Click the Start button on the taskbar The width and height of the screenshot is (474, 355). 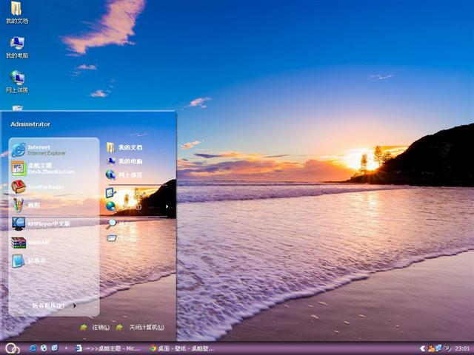click(11, 348)
